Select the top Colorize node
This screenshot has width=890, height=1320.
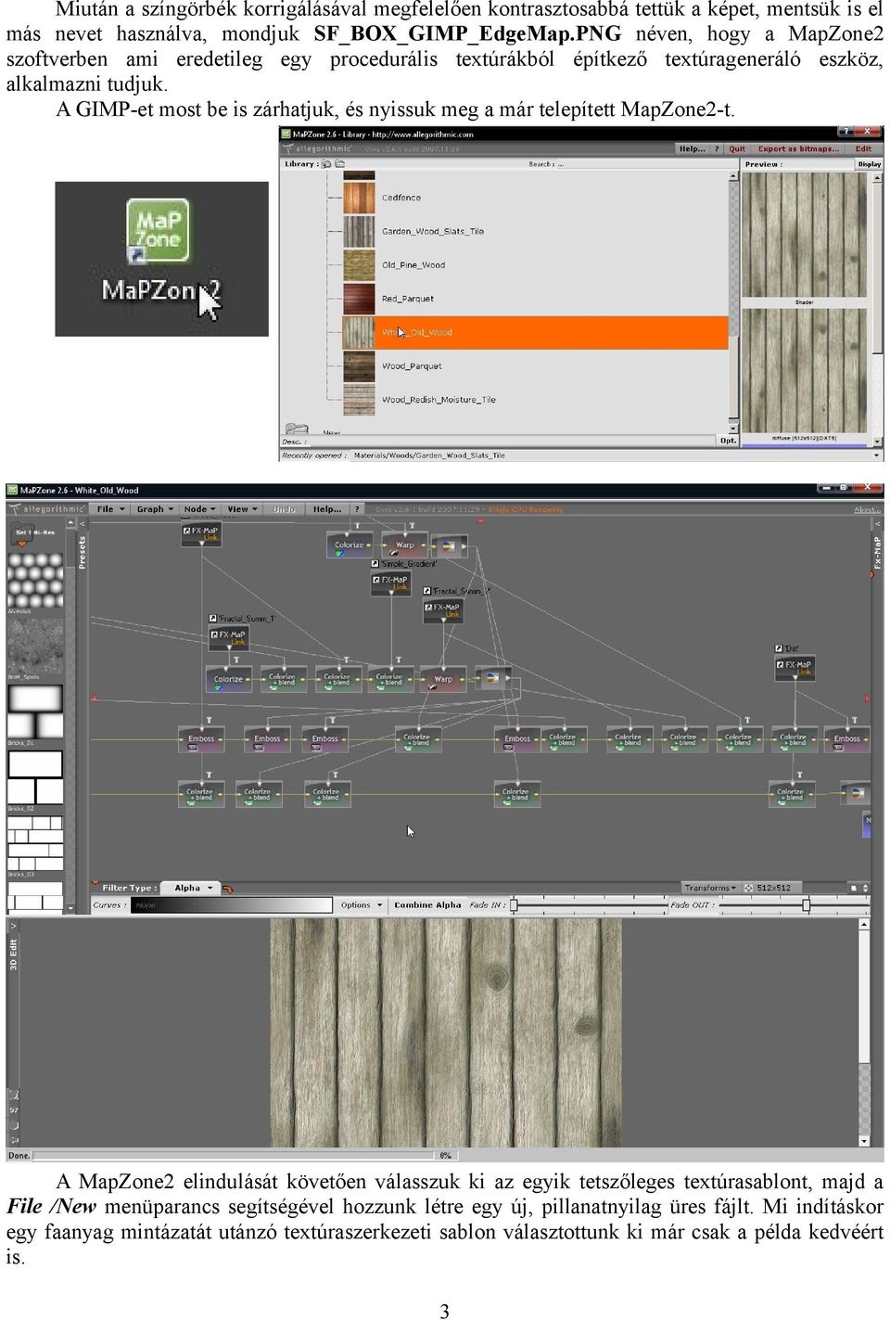(350, 546)
